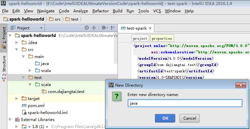Open the Analyze menu
Image resolution: width=250 pixels, height=129 pixels.
81,11
